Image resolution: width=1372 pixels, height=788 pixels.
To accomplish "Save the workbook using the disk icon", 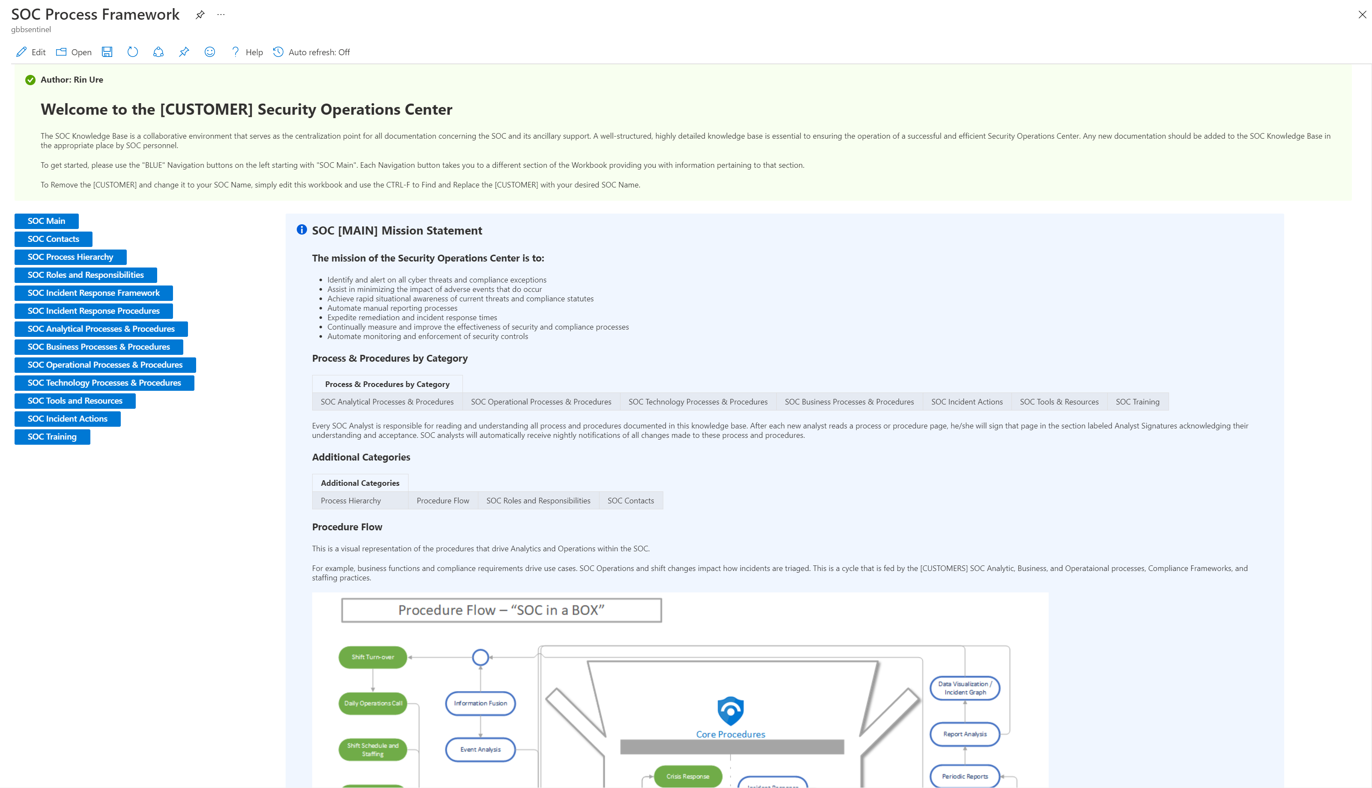I will (x=107, y=51).
